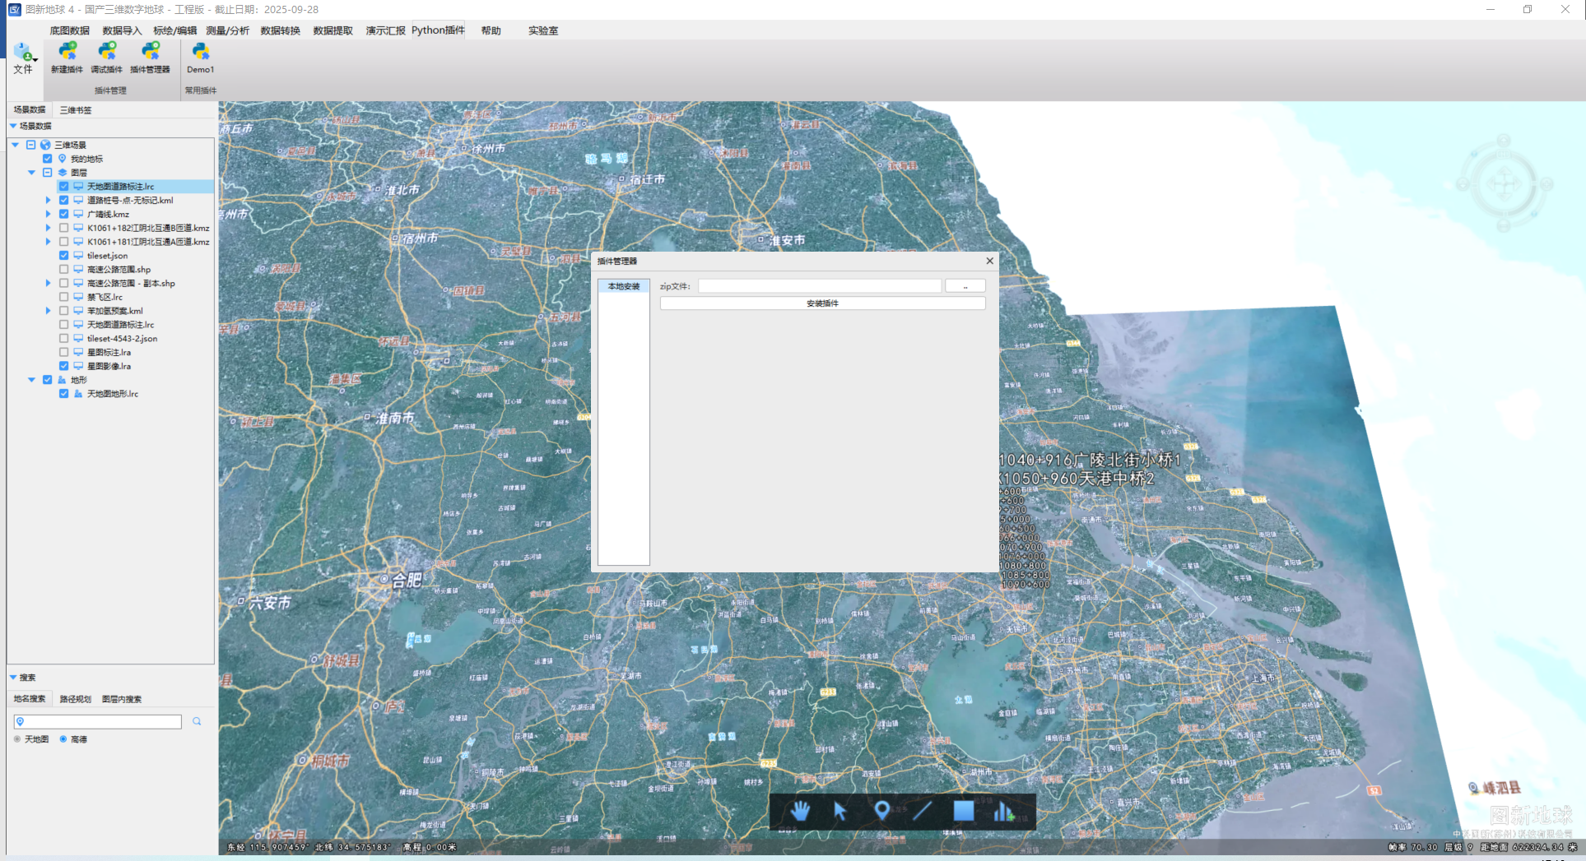Viewport: 1586px width, 861px height.
Task: Click the layer icon beside 星图影像.lra
Action: (78, 366)
